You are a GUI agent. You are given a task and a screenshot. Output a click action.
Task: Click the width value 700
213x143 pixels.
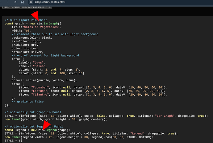tap(27, 31)
